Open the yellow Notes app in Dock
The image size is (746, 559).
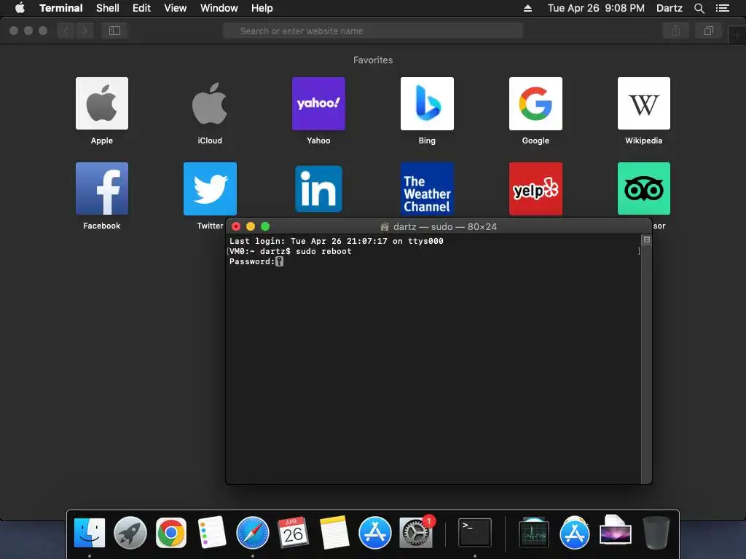(x=334, y=532)
